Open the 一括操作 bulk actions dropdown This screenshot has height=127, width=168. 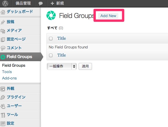pos(62,66)
